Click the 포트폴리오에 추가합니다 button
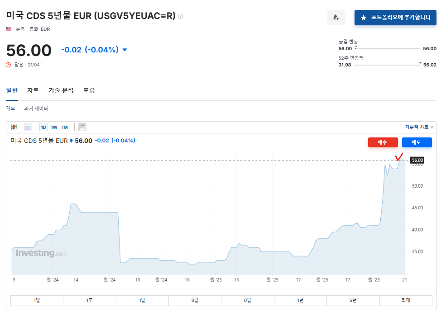Viewport: 446px width, 316px height. [x=395, y=18]
